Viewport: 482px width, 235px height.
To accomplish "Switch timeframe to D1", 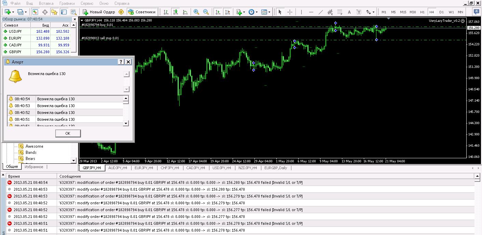I will [441, 12].
